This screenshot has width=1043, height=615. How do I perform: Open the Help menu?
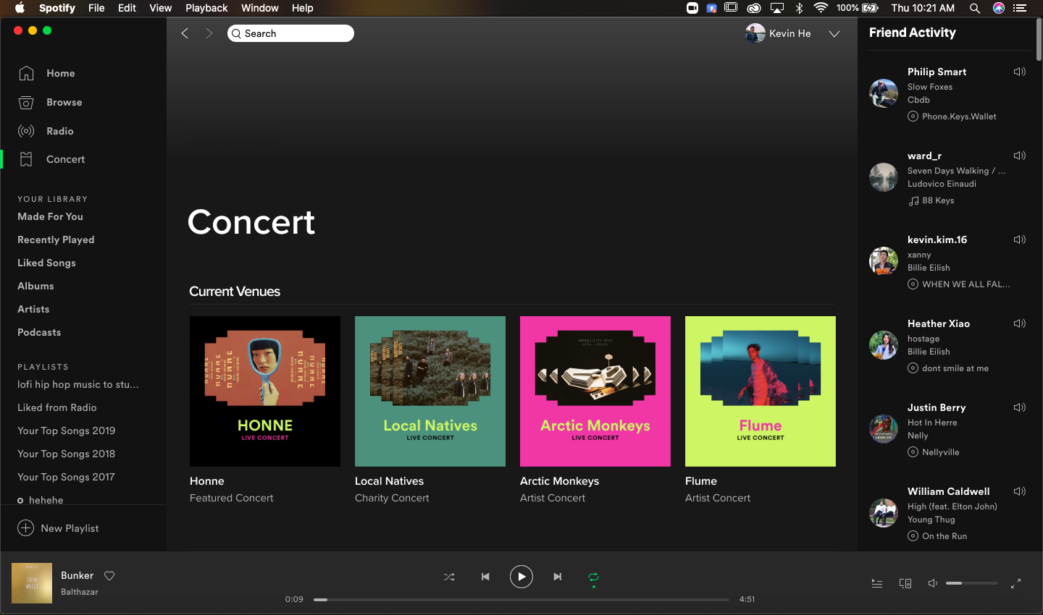(302, 8)
